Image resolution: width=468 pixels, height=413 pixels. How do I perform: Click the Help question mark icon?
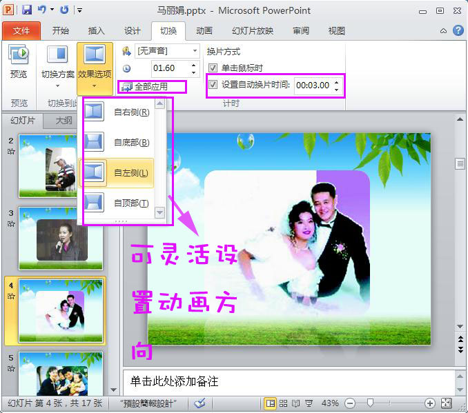pos(458,30)
